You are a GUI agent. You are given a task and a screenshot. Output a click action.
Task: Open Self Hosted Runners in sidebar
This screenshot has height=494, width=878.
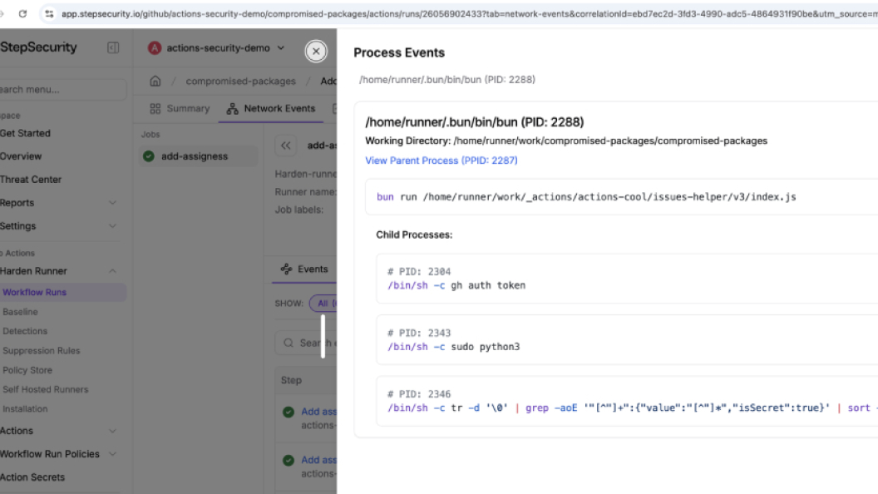(46, 389)
